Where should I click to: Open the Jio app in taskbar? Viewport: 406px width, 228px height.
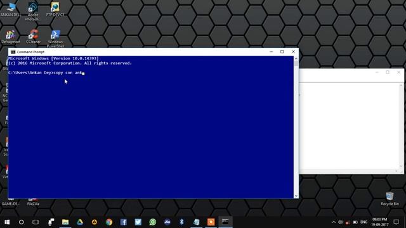tap(167, 222)
